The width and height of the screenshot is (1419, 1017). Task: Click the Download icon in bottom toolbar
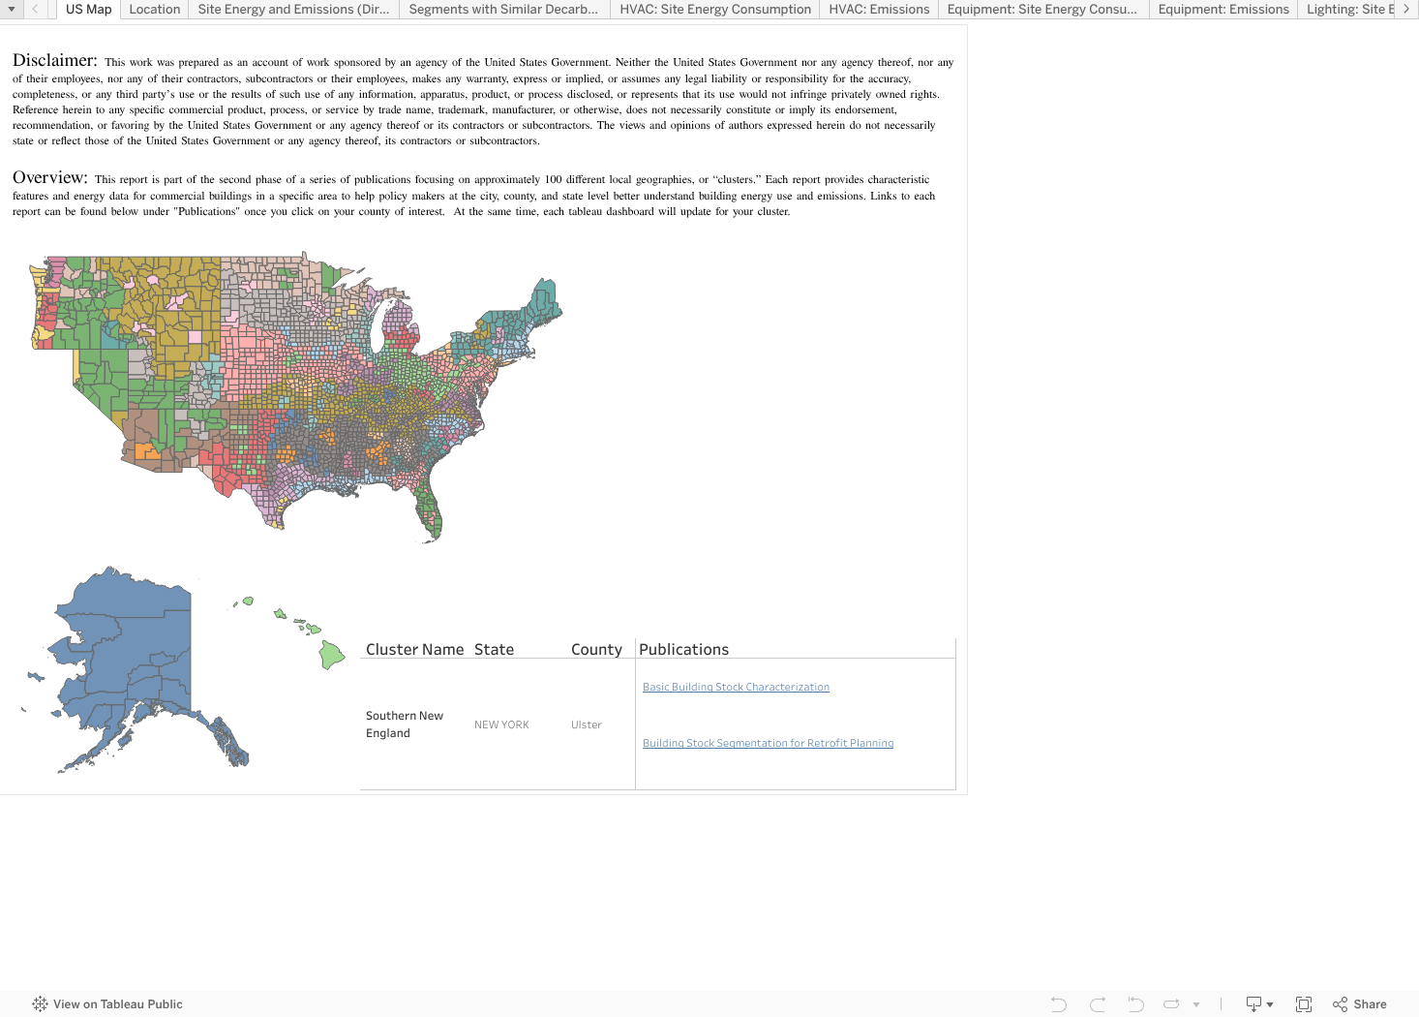[1253, 1004]
